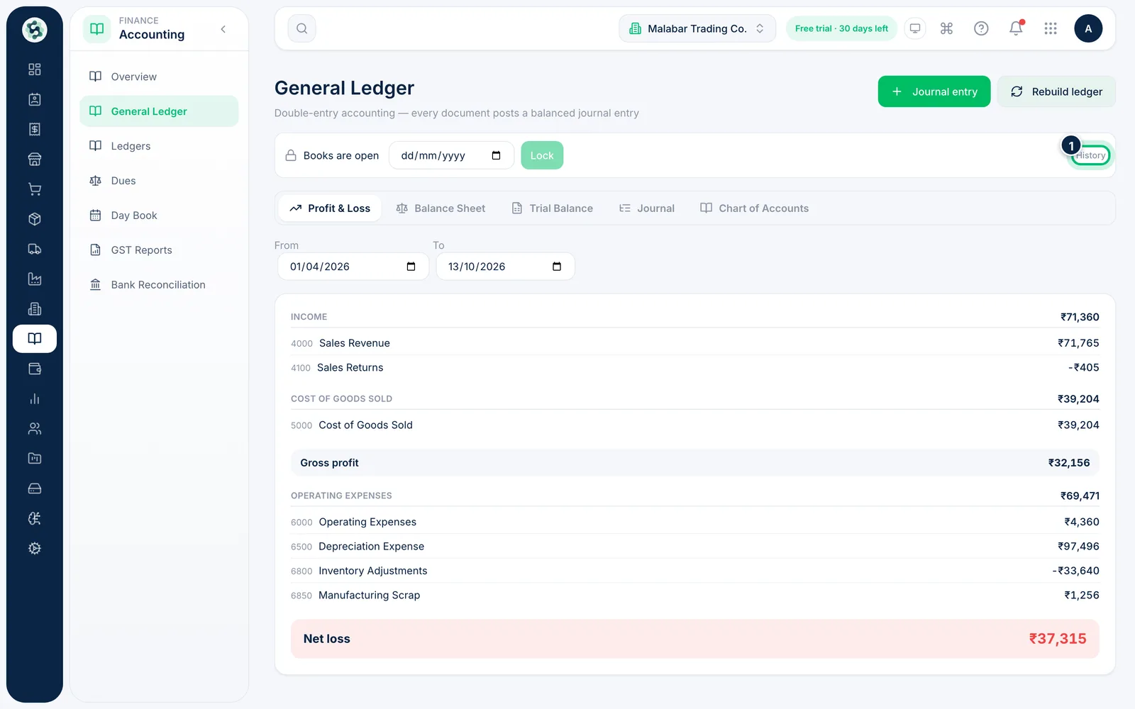Open GST Reports in the sidebar

point(159,250)
